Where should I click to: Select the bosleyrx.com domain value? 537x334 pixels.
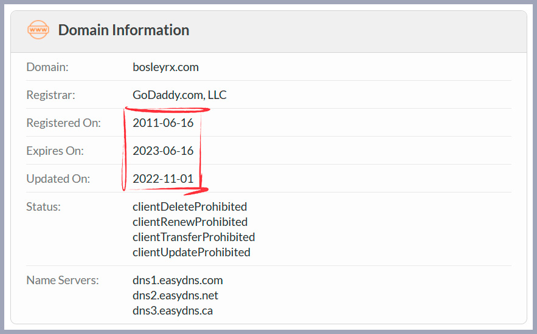click(x=165, y=67)
